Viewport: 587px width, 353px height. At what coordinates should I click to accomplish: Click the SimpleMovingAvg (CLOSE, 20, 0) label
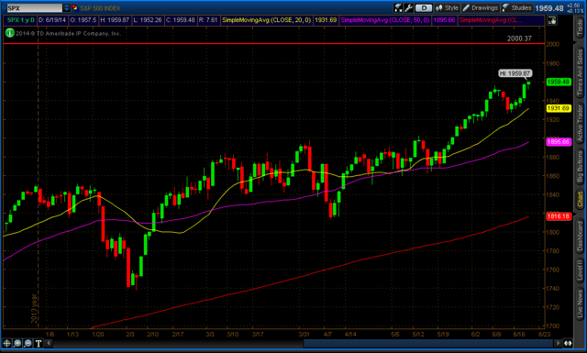click(267, 20)
